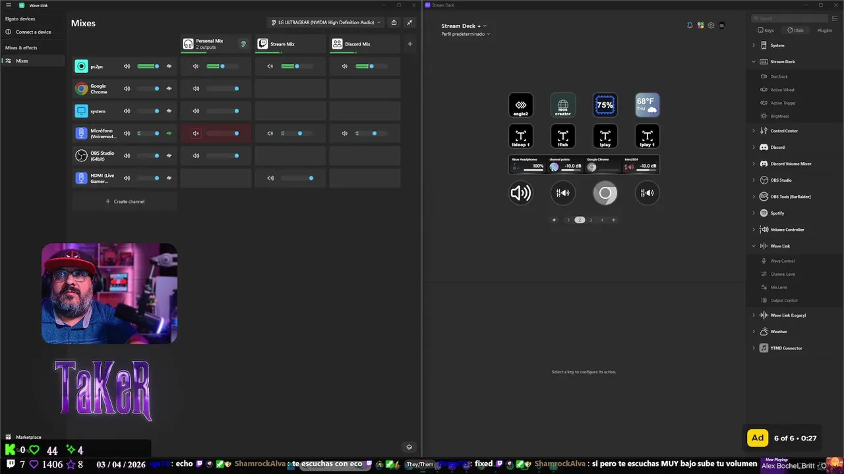Image resolution: width=844 pixels, height=474 pixels.
Task: Expand the Discord plugin category
Action: click(x=754, y=147)
